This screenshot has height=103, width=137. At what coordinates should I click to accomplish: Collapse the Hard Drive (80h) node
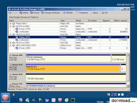point(10,26)
